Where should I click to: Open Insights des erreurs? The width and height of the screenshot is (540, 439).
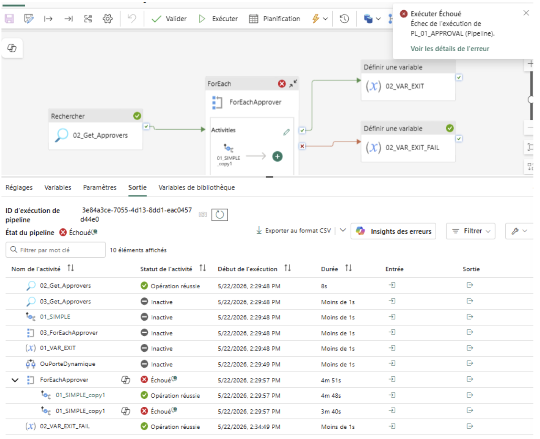click(x=393, y=231)
